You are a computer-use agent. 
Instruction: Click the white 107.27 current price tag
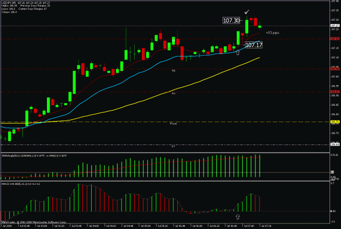coord(335,26)
